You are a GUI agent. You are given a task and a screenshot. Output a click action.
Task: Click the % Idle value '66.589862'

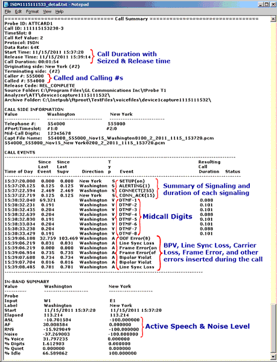point(55,354)
